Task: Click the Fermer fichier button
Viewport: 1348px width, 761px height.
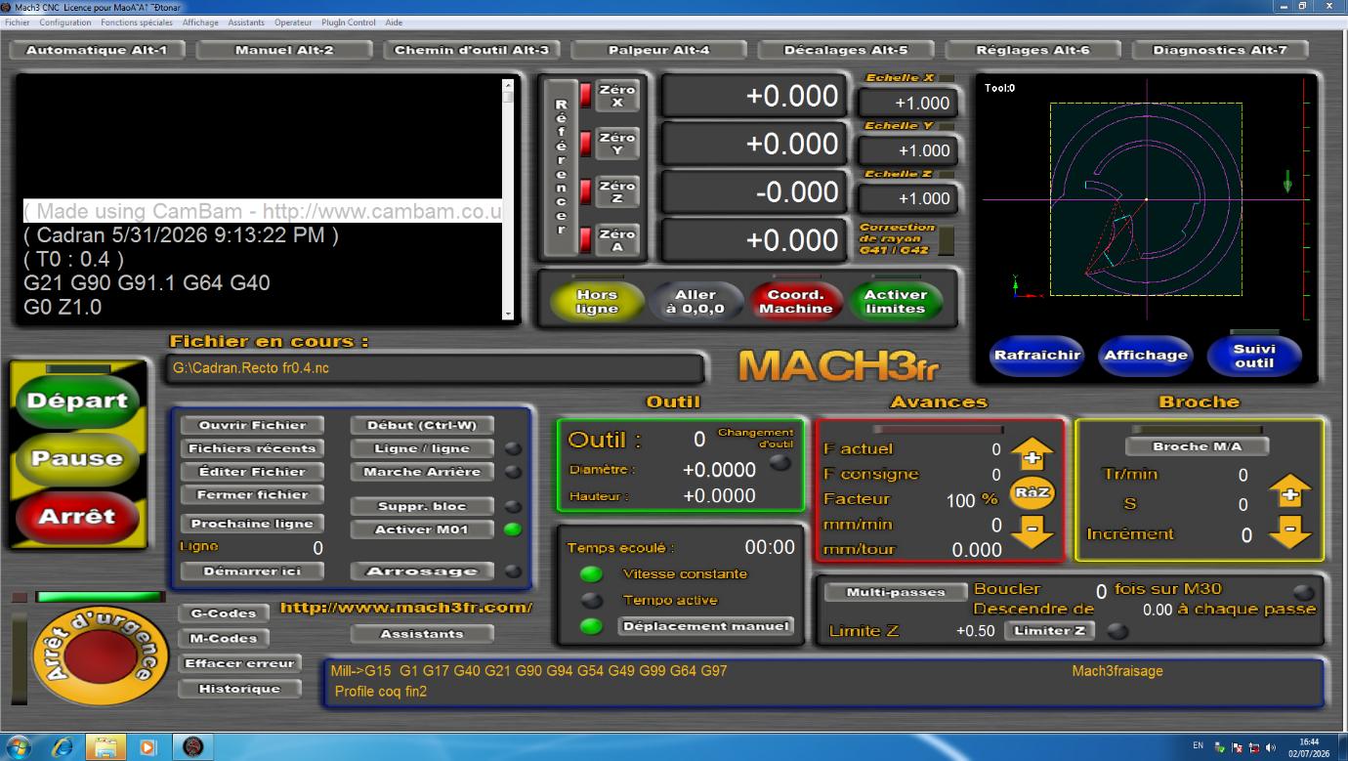Action: pyautogui.click(x=252, y=495)
